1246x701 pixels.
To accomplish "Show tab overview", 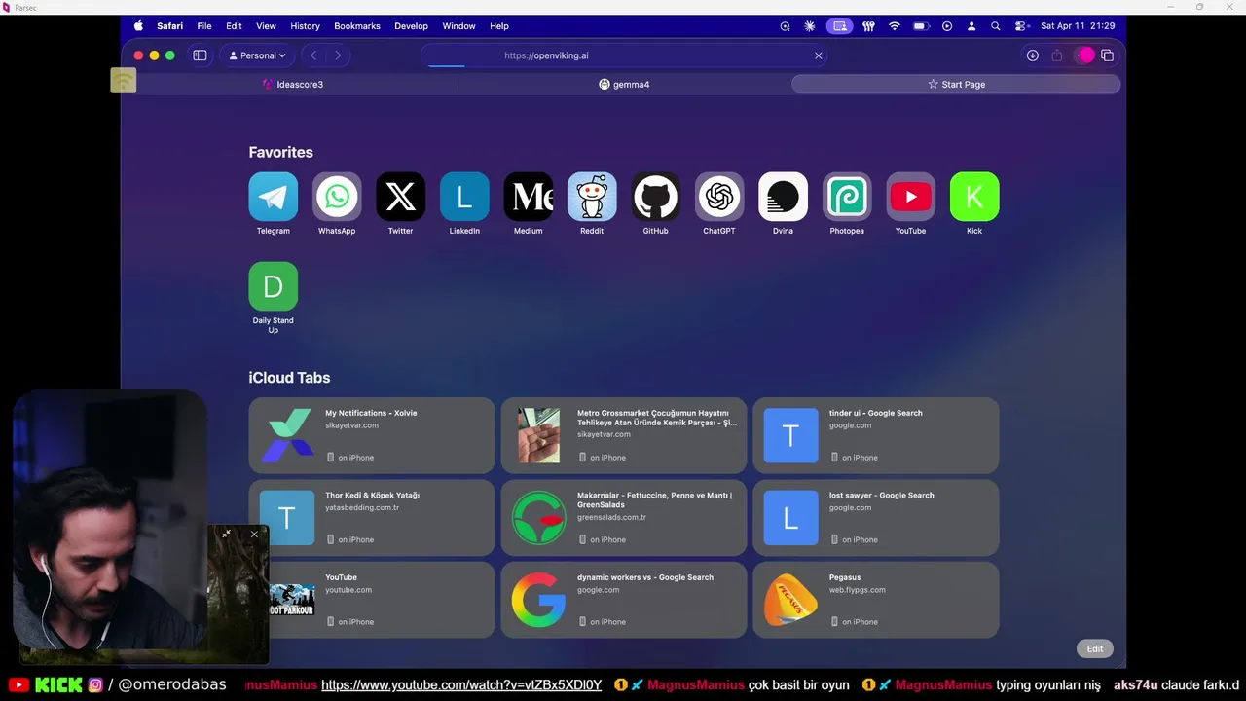I will pos(1107,55).
